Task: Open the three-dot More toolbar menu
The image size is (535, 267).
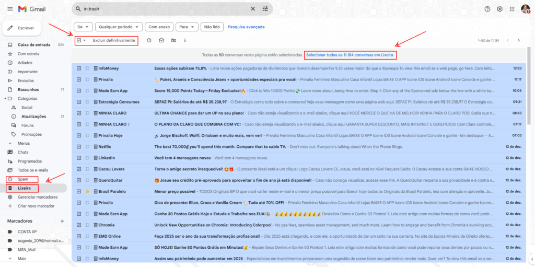Action: [185, 40]
